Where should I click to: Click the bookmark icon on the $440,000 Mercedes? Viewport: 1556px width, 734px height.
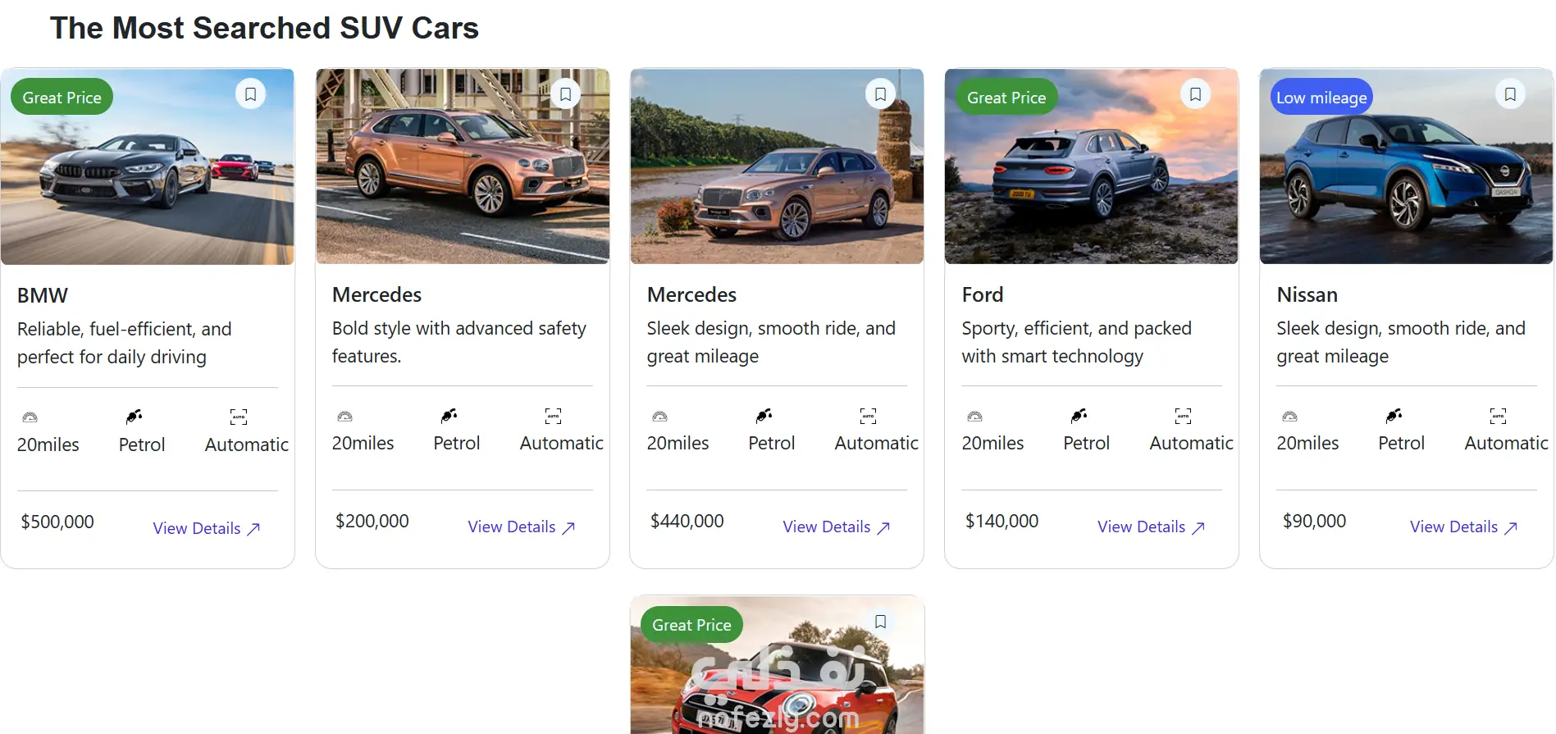point(880,94)
